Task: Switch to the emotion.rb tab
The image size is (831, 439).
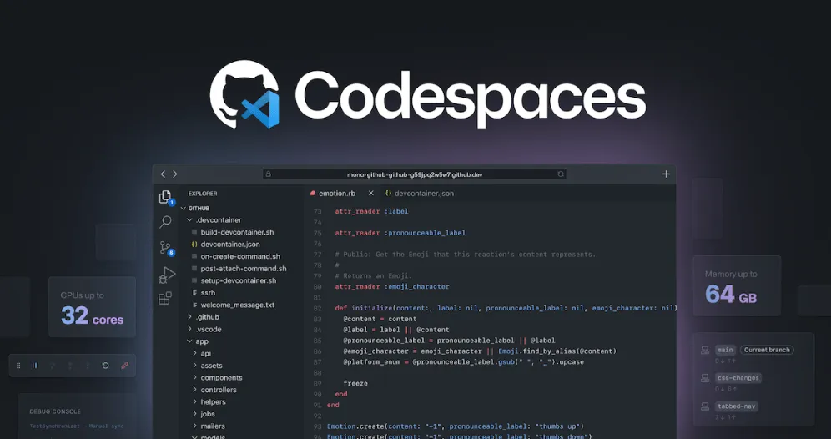Action: point(337,194)
